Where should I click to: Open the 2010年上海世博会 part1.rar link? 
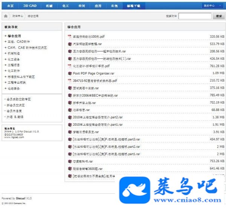tap(98, 124)
